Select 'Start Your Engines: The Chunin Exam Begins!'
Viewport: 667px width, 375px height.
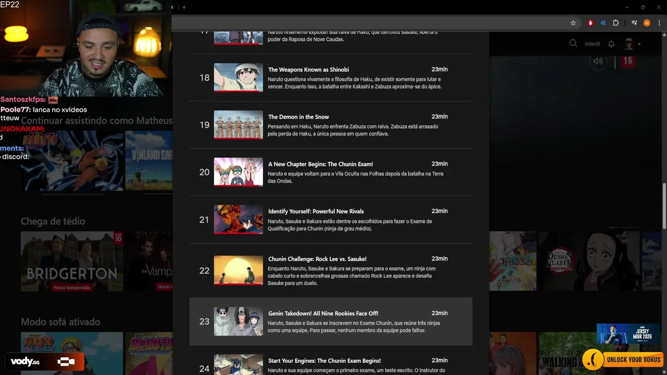pos(324,360)
